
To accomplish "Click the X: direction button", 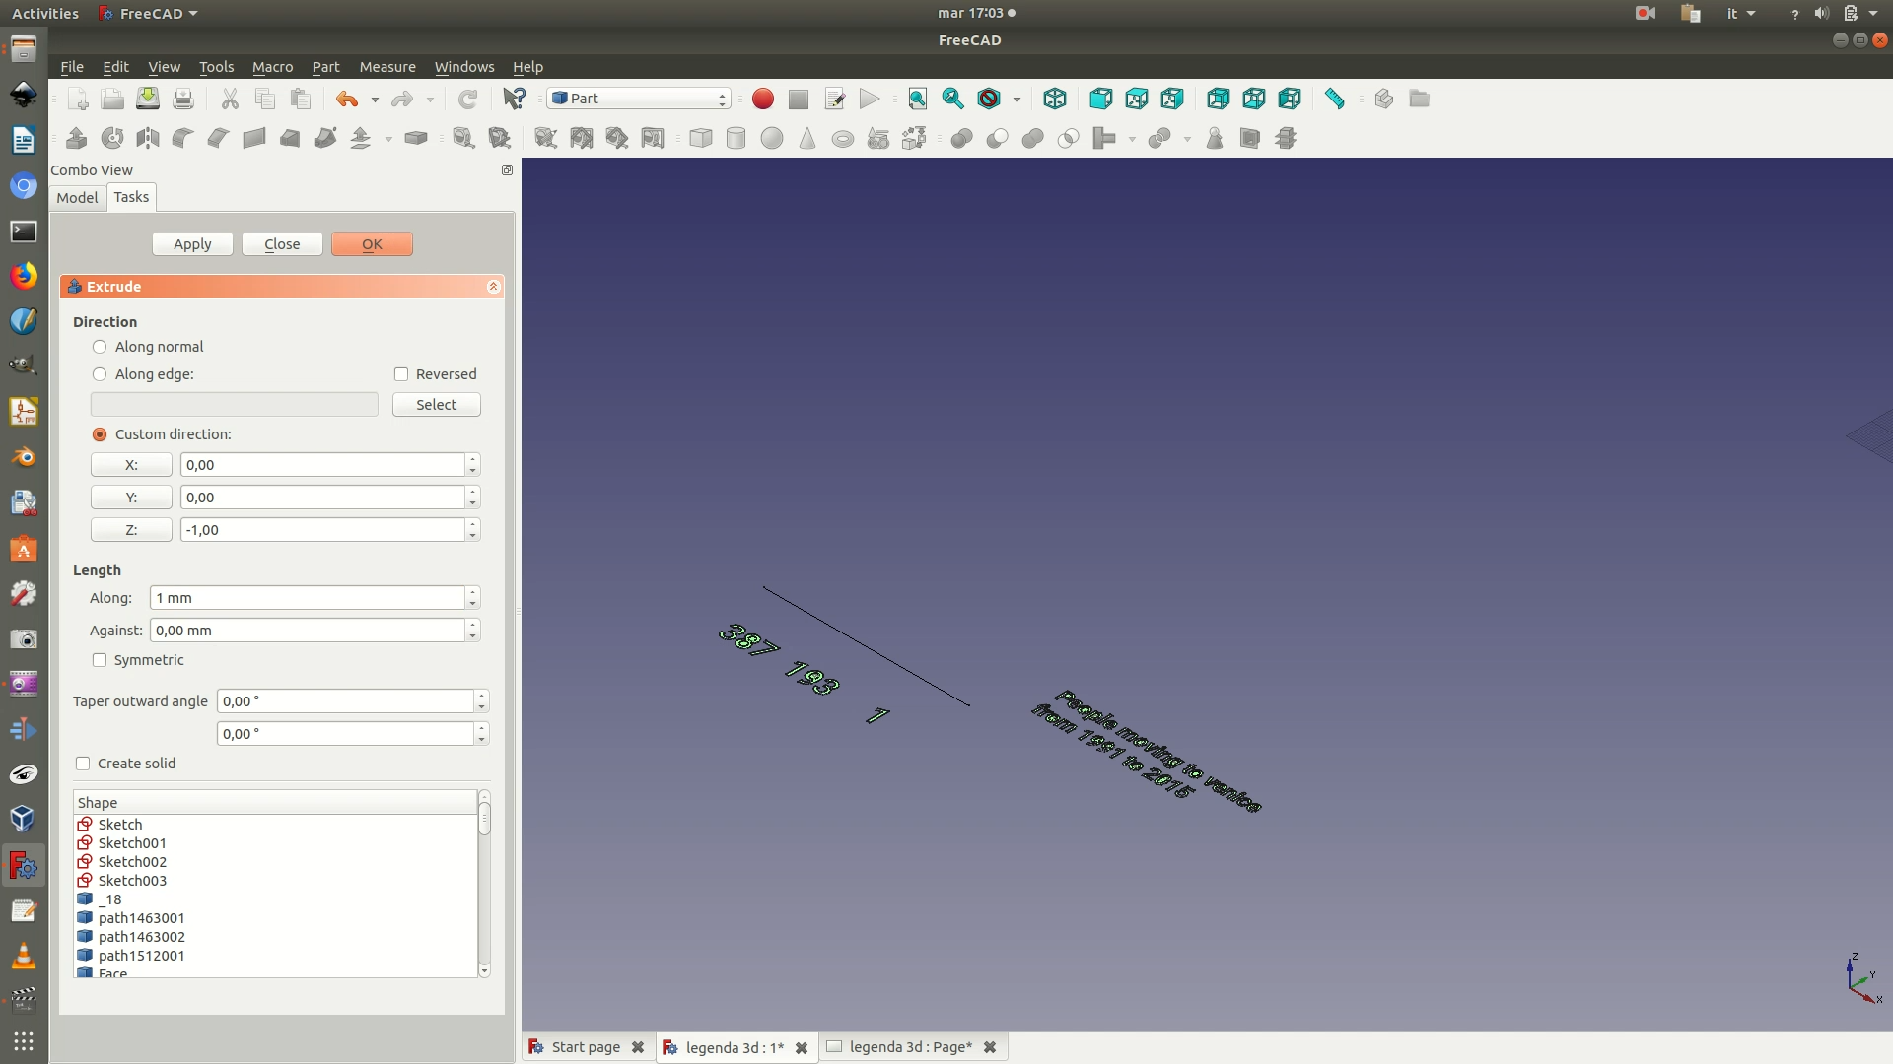I will (131, 465).
